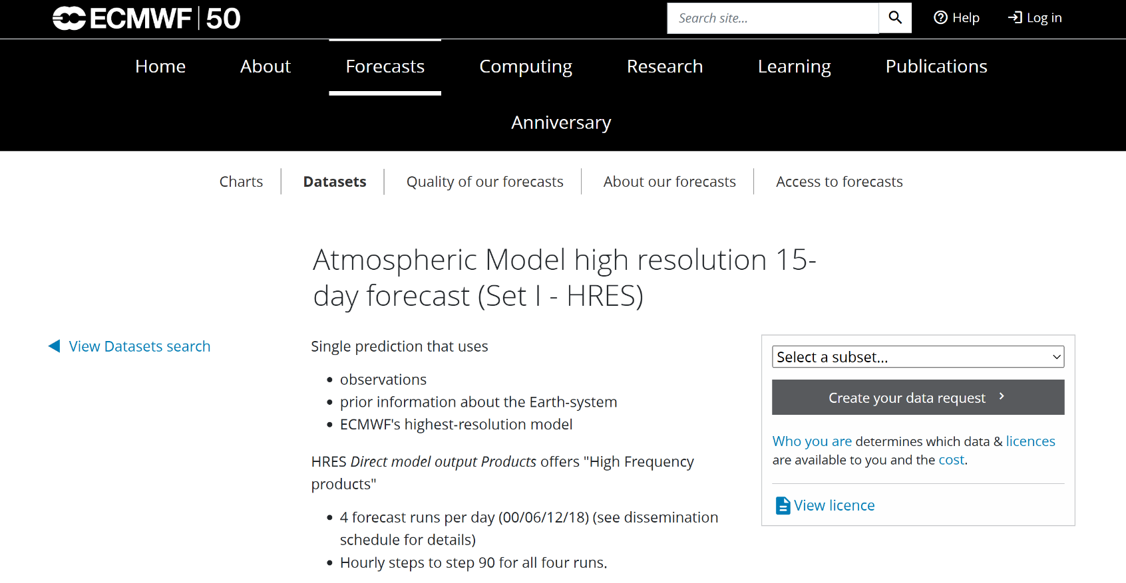Click the magnifying glass search icon
This screenshot has width=1126, height=583.
[x=895, y=18]
